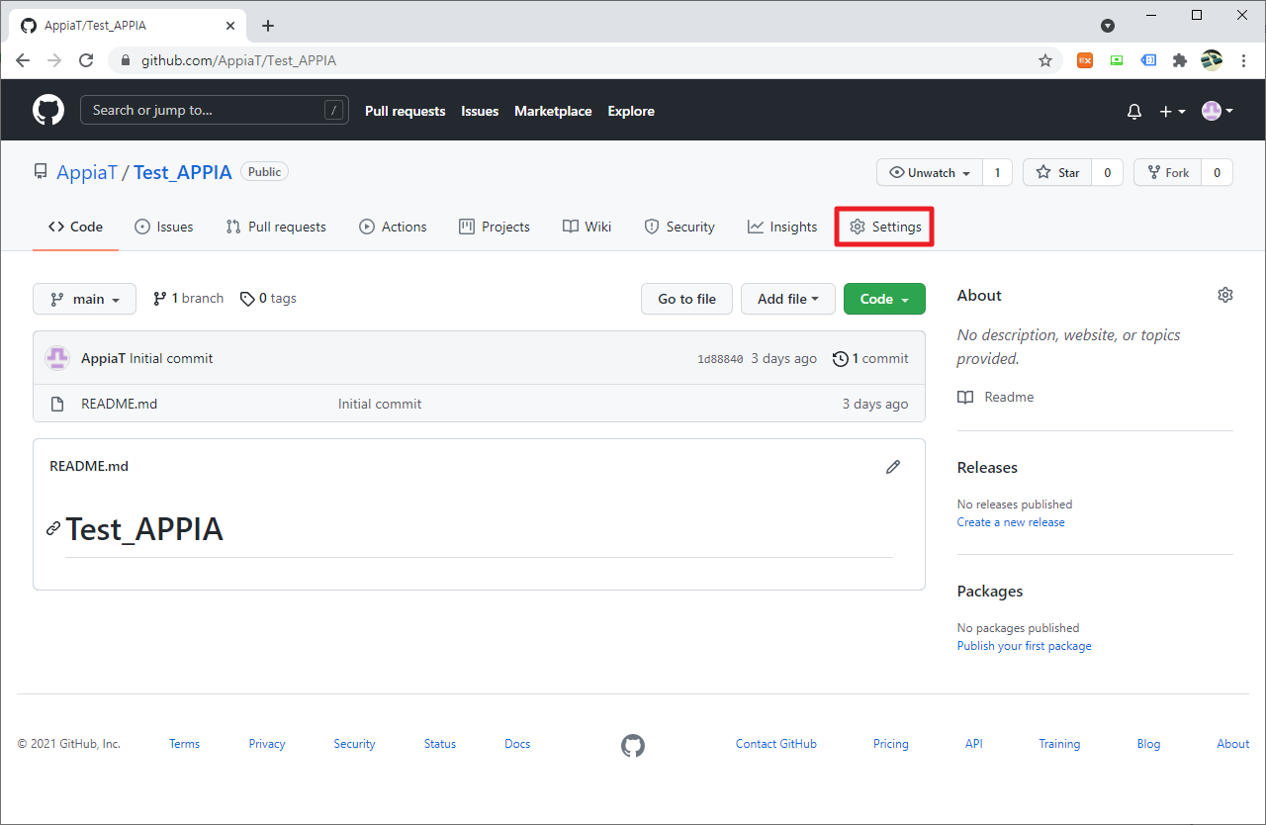
Task: Open the Insights tab
Action: pos(782,227)
